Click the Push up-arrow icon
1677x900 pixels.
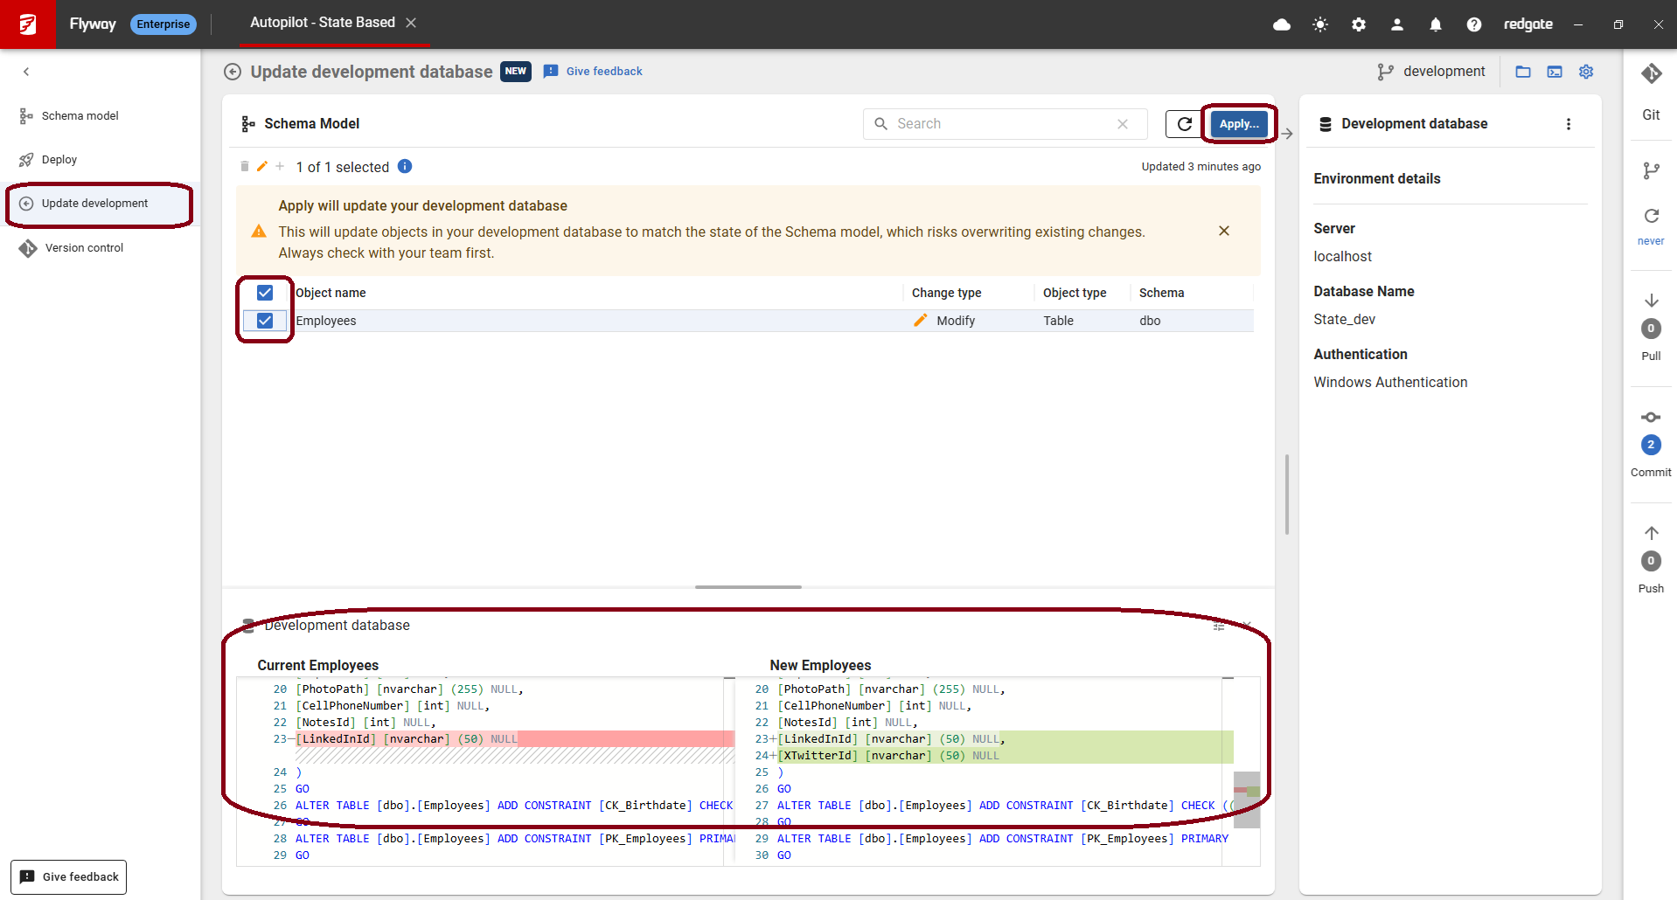tap(1651, 533)
